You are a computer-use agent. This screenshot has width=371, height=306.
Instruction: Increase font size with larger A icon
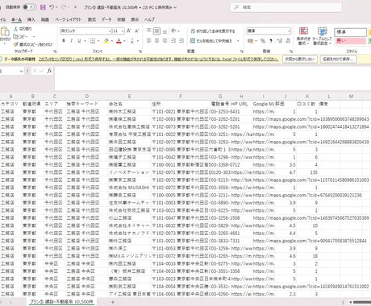coord(129,31)
